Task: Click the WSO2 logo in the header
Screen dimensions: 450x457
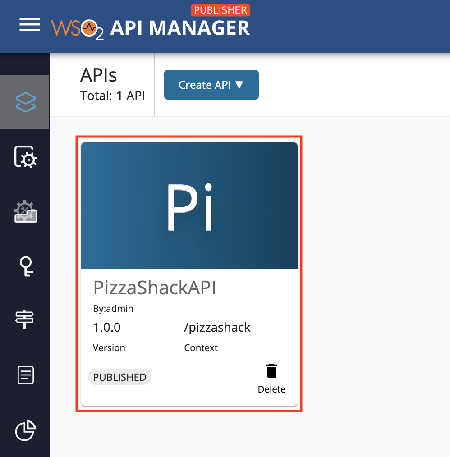Action: point(77,26)
